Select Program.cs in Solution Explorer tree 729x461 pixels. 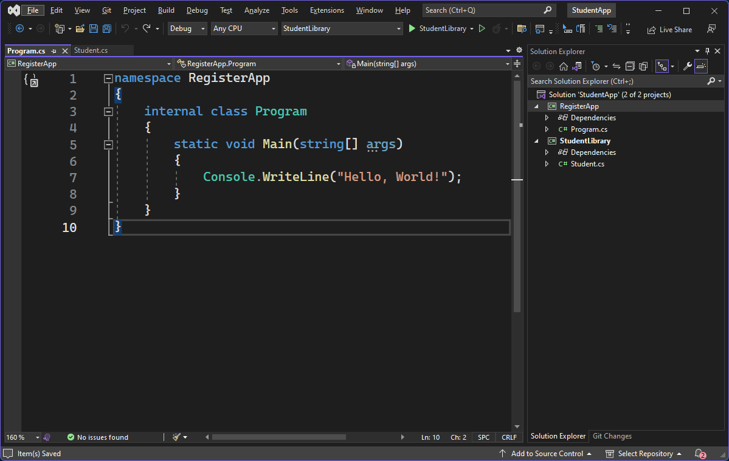589,129
